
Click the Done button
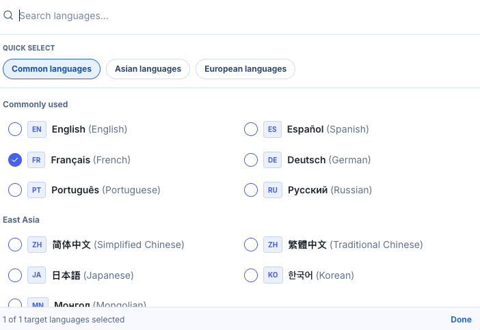click(461, 319)
